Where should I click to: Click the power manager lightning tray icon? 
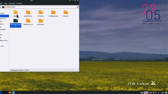pyautogui.click(x=159, y=93)
